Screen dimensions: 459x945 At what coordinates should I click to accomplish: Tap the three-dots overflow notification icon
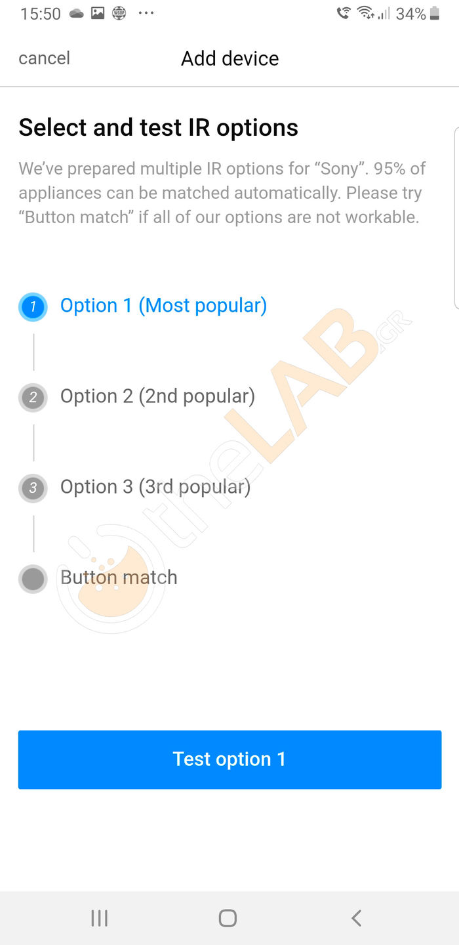pyautogui.click(x=146, y=13)
